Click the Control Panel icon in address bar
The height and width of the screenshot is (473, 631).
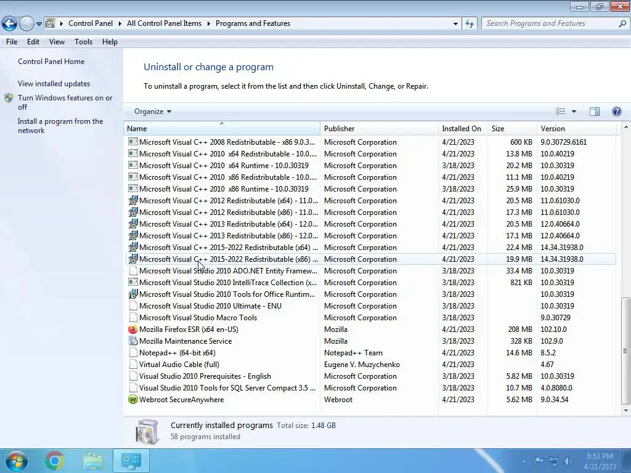[51, 23]
